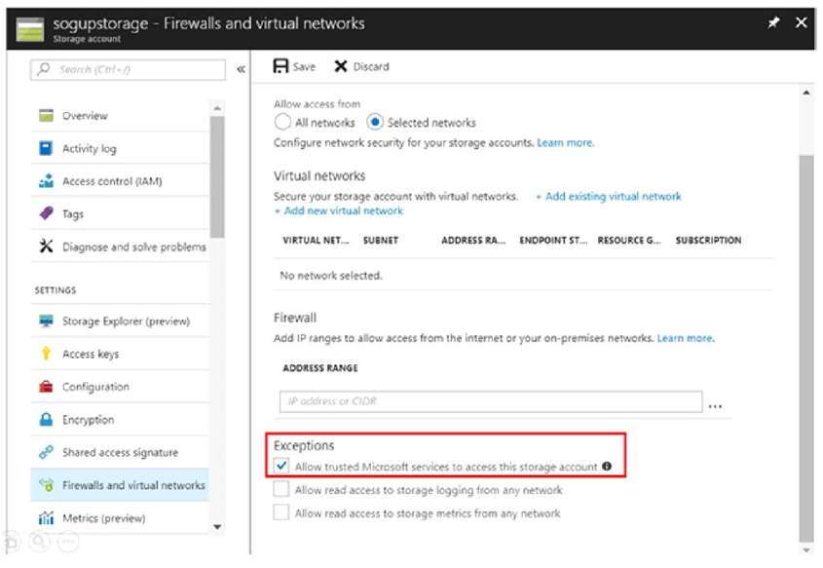Open the Shared access signature menu item
The height and width of the screenshot is (568, 823).
pyautogui.click(x=120, y=452)
